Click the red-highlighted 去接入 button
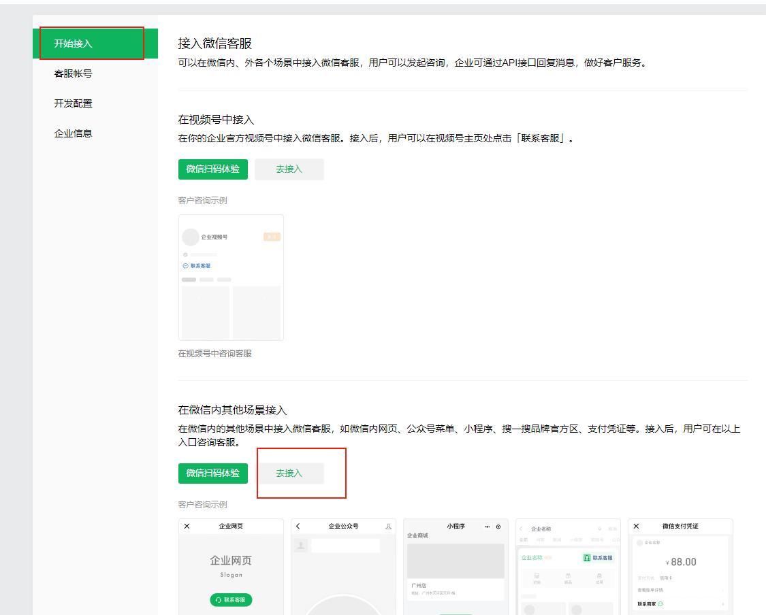The width and height of the screenshot is (766, 615). [289, 473]
